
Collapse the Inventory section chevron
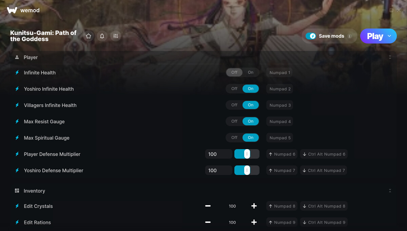pyautogui.click(x=390, y=191)
